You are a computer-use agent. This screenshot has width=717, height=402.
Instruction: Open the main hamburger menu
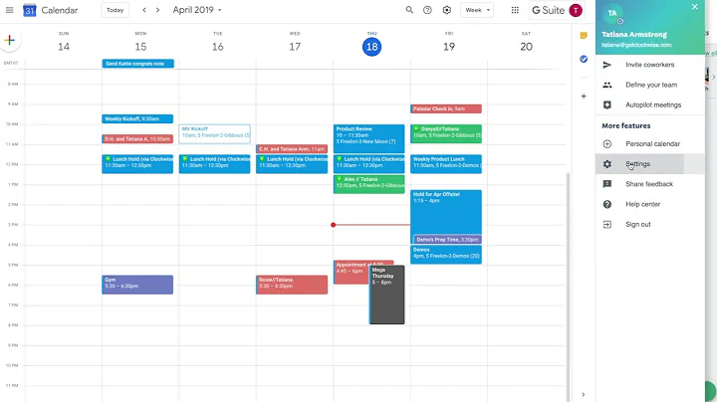point(10,10)
